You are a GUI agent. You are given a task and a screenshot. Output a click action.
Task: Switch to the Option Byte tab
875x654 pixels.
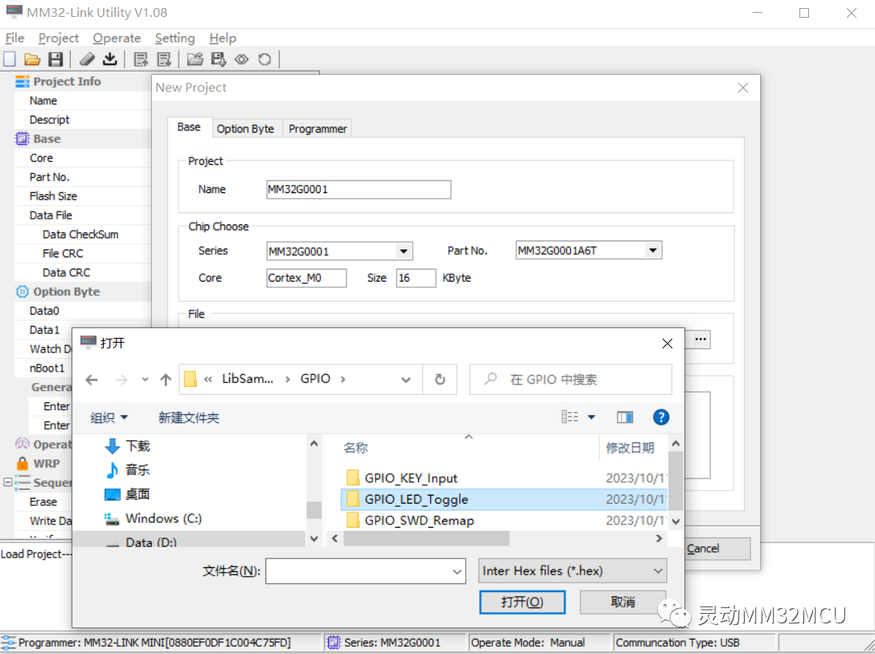coord(245,129)
